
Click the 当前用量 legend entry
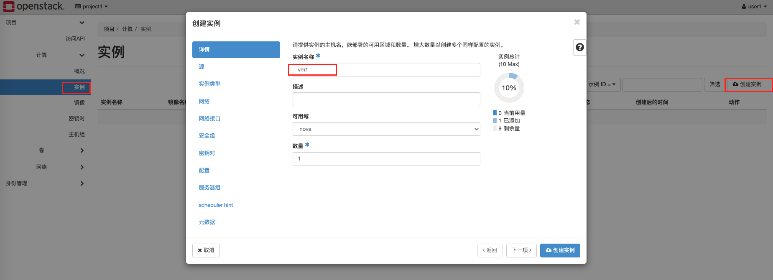509,113
